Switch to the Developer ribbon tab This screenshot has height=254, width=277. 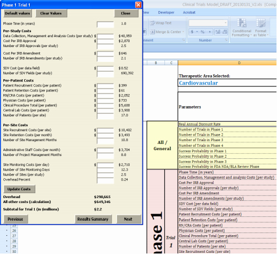(166, 13)
